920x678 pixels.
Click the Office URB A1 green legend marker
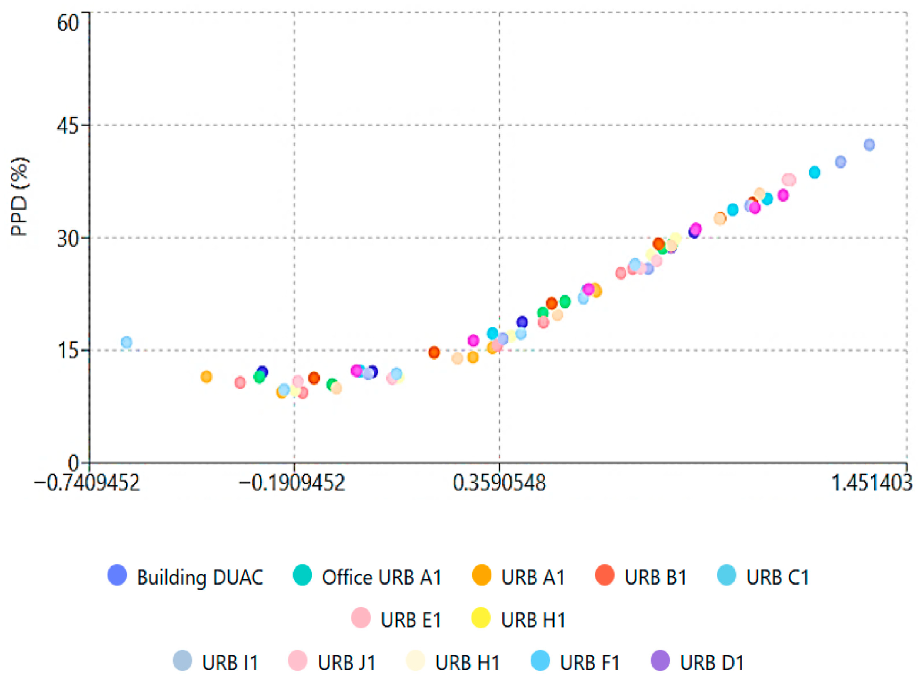[x=302, y=575]
